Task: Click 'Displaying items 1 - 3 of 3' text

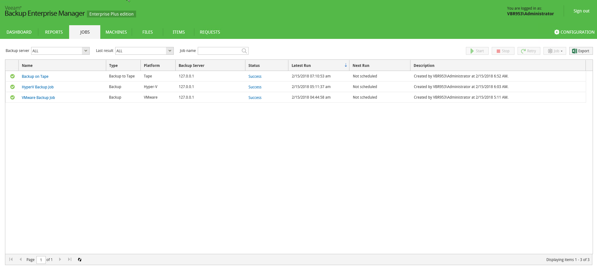Action: click(568, 260)
